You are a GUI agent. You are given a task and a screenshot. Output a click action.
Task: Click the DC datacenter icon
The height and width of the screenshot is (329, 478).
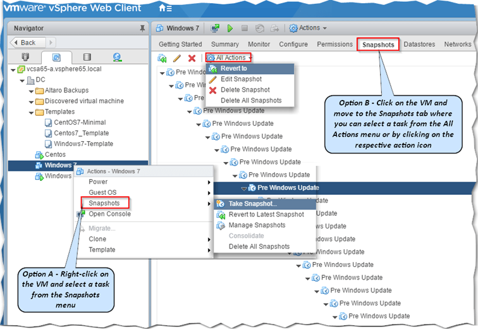pos(30,80)
